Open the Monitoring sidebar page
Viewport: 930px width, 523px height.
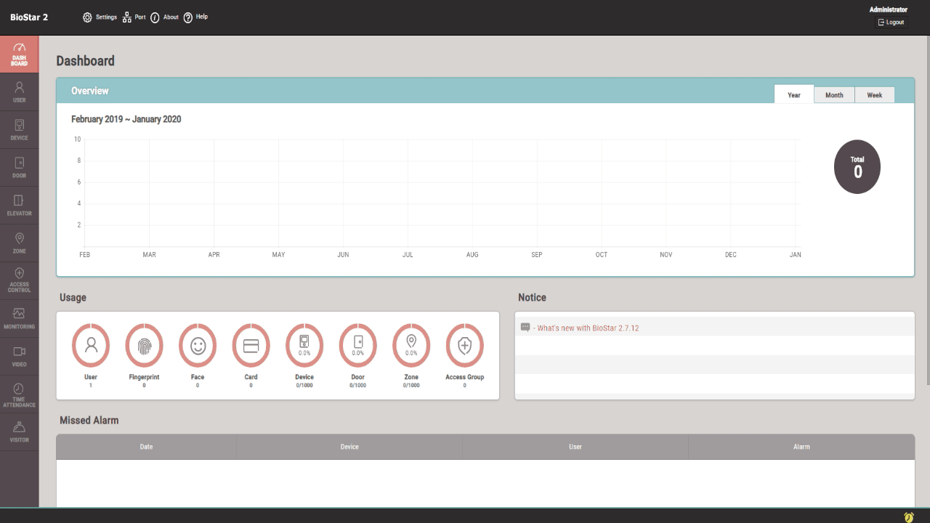[20, 318]
